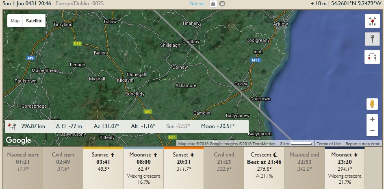
Task: Zoom in with the plus button
Action: [x=372, y=120]
